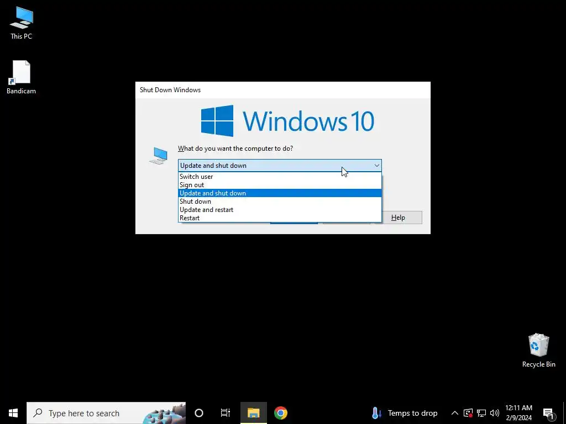Open the Windows Start menu
Screen dimensions: 566x424
[x=13, y=413]
